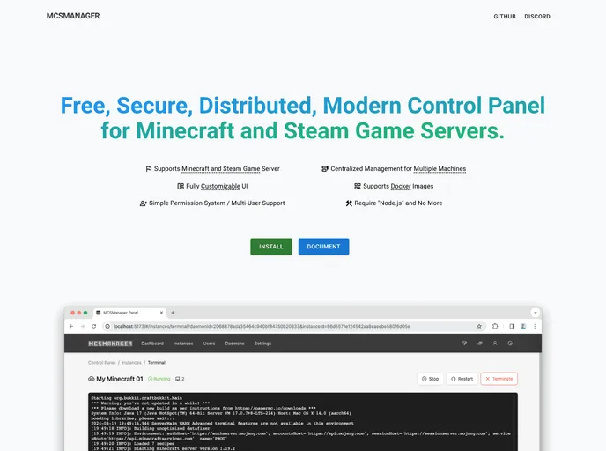
Task: Click the layout icon beside Fully Customizable UI
Action: coord(181,186)
